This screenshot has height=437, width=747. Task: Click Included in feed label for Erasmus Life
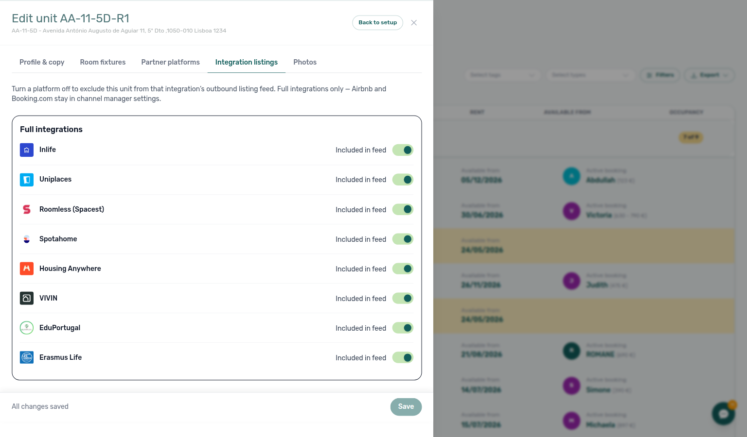pos(361,358)
